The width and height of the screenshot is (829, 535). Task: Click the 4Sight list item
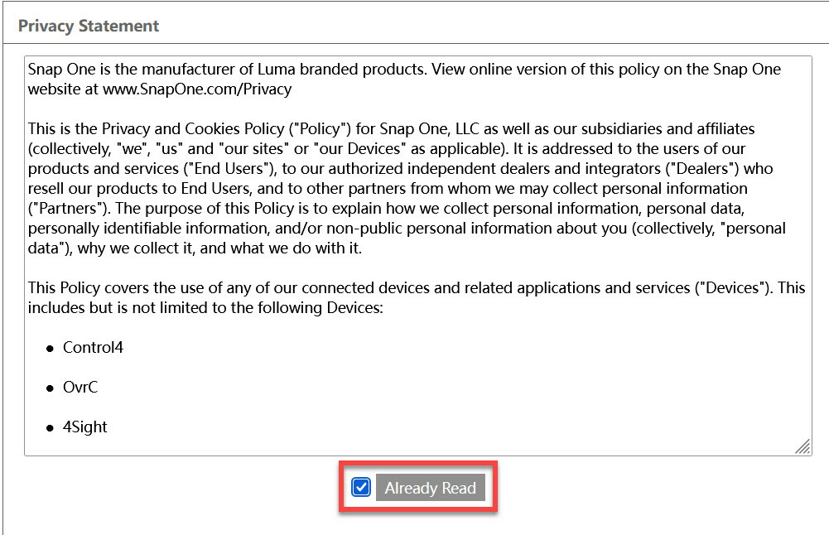(85, 427)
